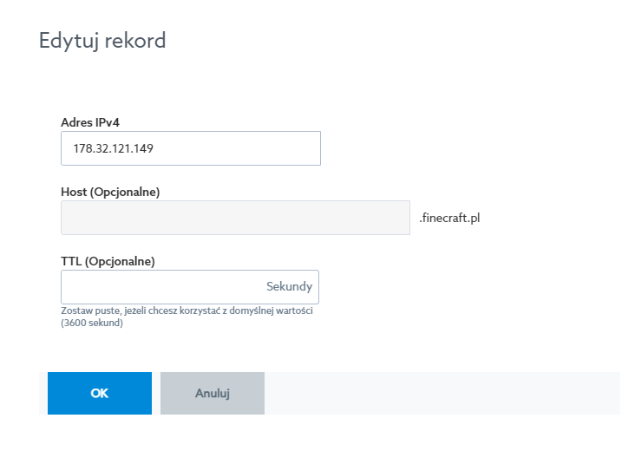
Task: Click the "Zostaw puste" TTL hint line
Action: (187, 310)
